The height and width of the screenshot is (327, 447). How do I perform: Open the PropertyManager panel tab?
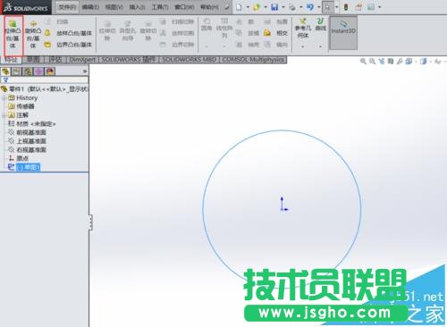(17, 71)
